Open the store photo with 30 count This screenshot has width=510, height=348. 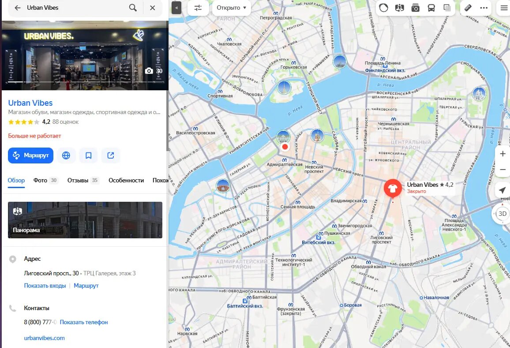coord(85,56)
